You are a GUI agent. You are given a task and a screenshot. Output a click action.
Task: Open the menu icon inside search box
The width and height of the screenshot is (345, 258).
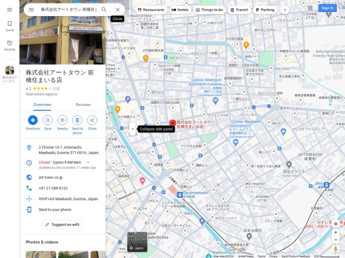(x=31, y=10)
